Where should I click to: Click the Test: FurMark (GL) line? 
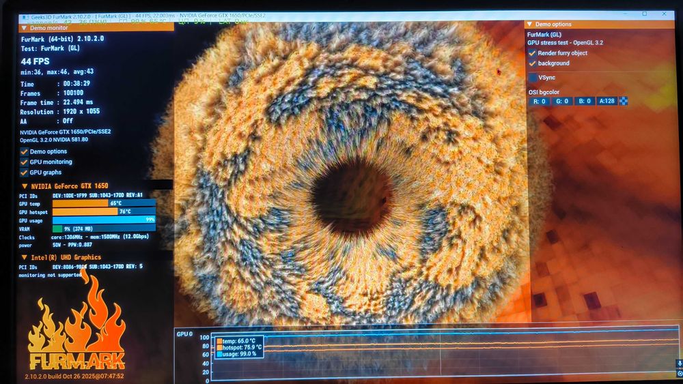pyautogui.click(x=51, y=48)
